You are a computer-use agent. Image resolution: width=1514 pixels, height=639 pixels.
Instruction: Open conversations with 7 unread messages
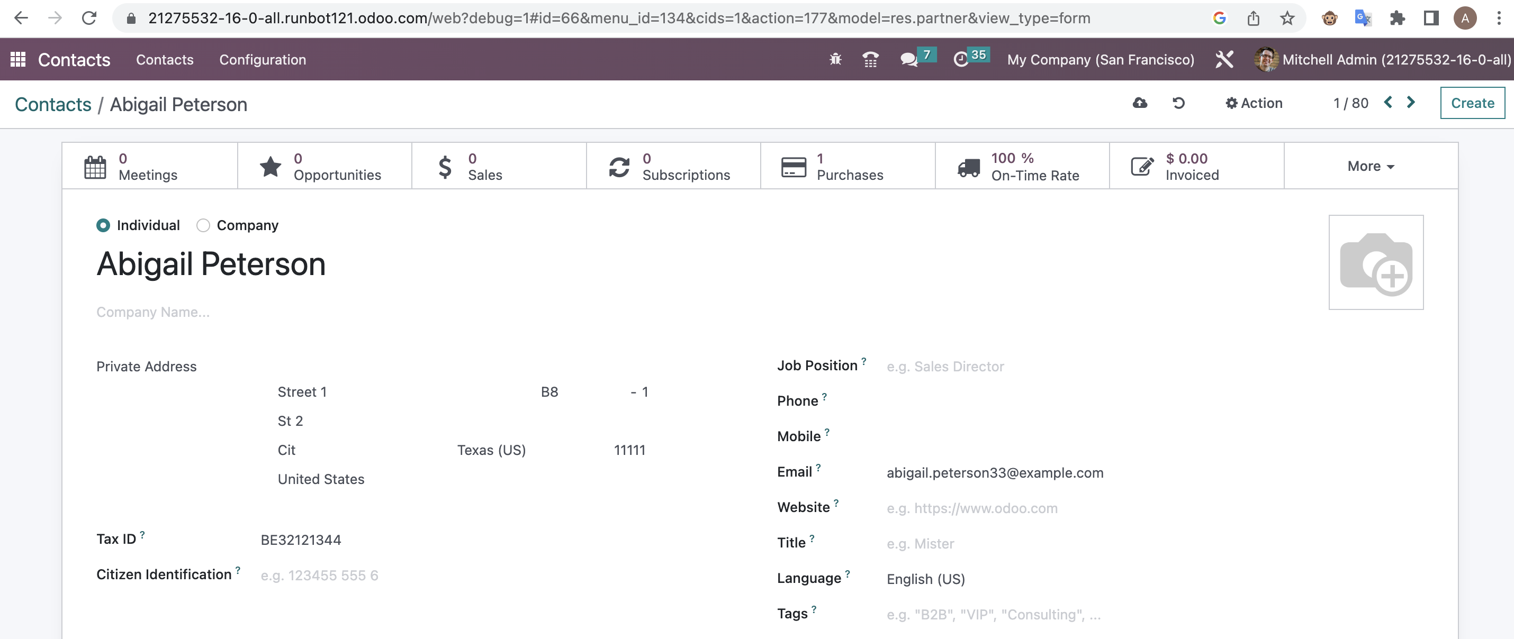918,58
